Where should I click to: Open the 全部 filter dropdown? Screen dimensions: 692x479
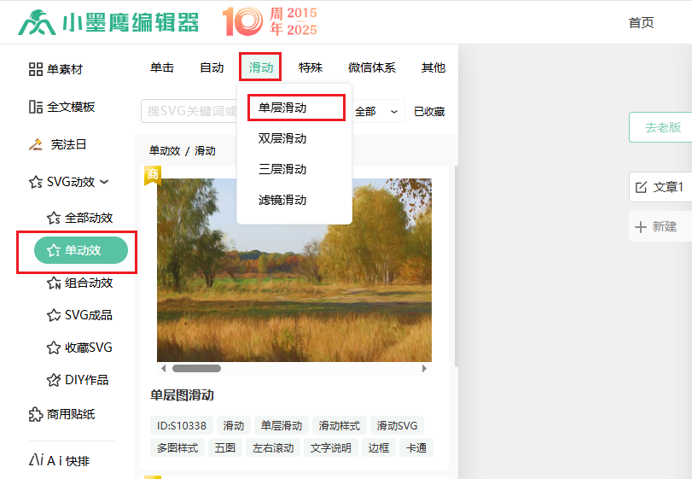pos(376,111)
